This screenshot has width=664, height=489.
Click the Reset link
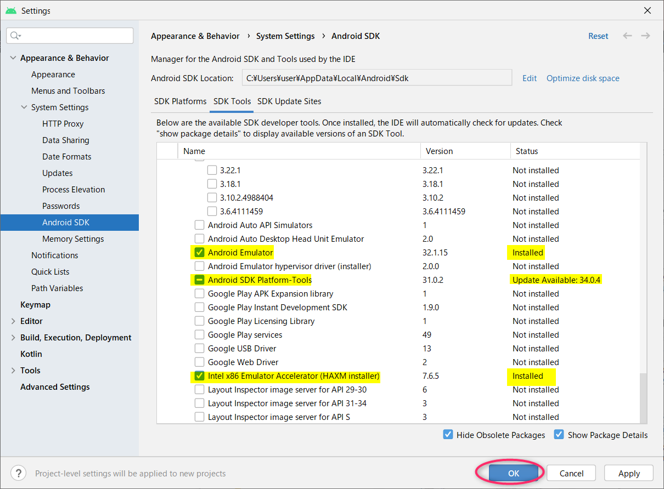click(598, 36)
